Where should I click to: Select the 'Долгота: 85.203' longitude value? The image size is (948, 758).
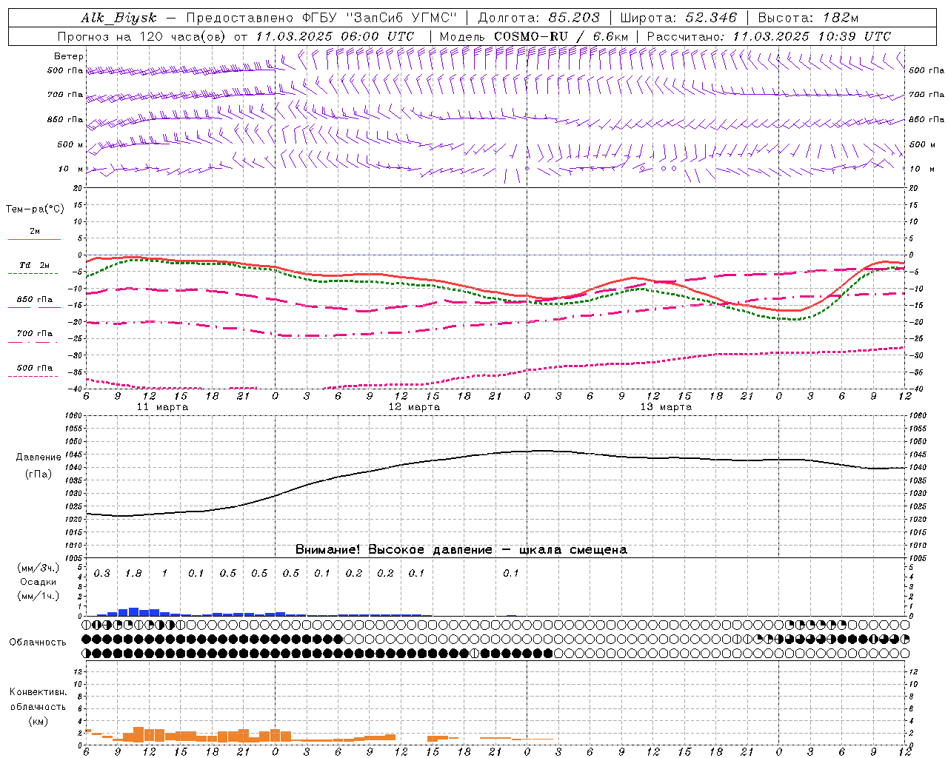coord(539,18)
